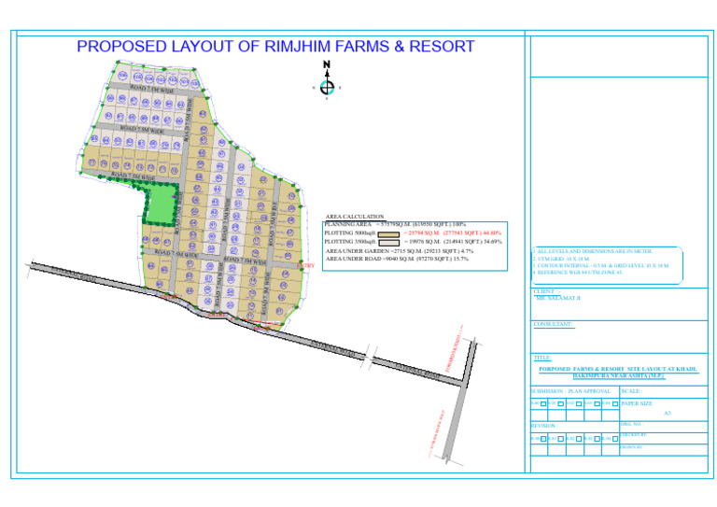This screenshot has width=717, height=507.
Task: Click the 'CONTOUR INTERVAL' note
Action: click(601, 265)
